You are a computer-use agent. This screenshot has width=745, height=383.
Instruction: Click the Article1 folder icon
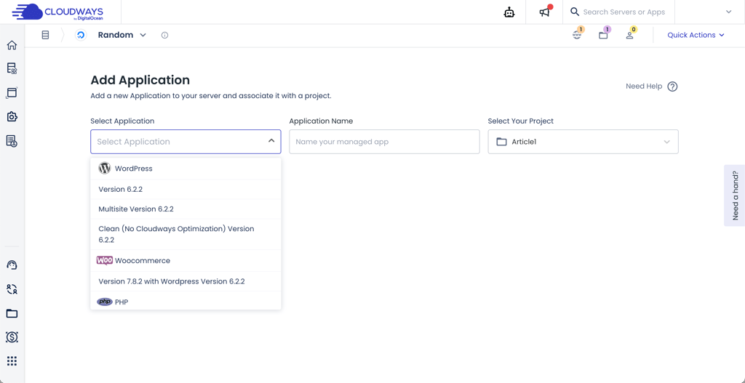click(501, 142)
